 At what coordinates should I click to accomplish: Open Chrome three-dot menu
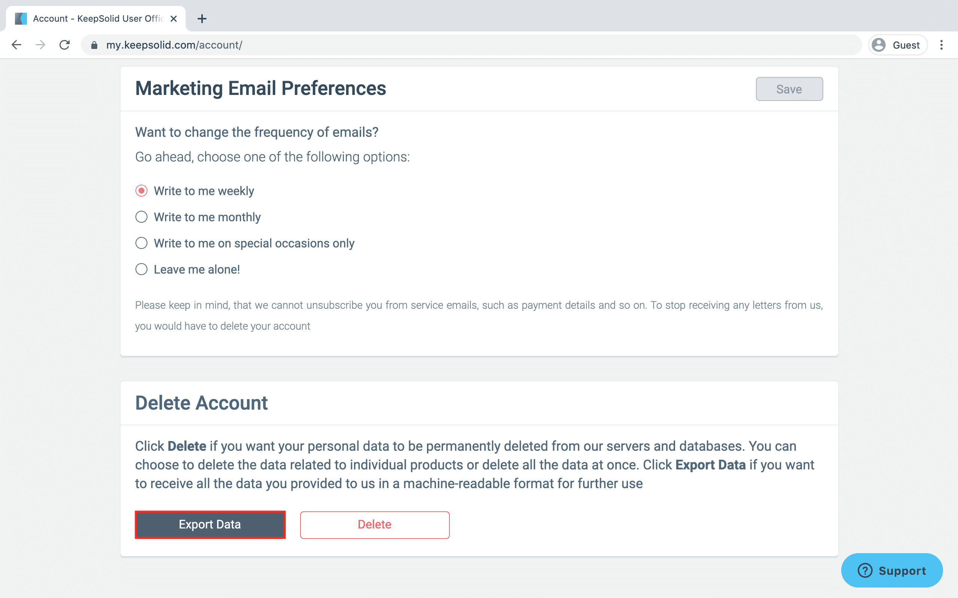click(942, 45)
